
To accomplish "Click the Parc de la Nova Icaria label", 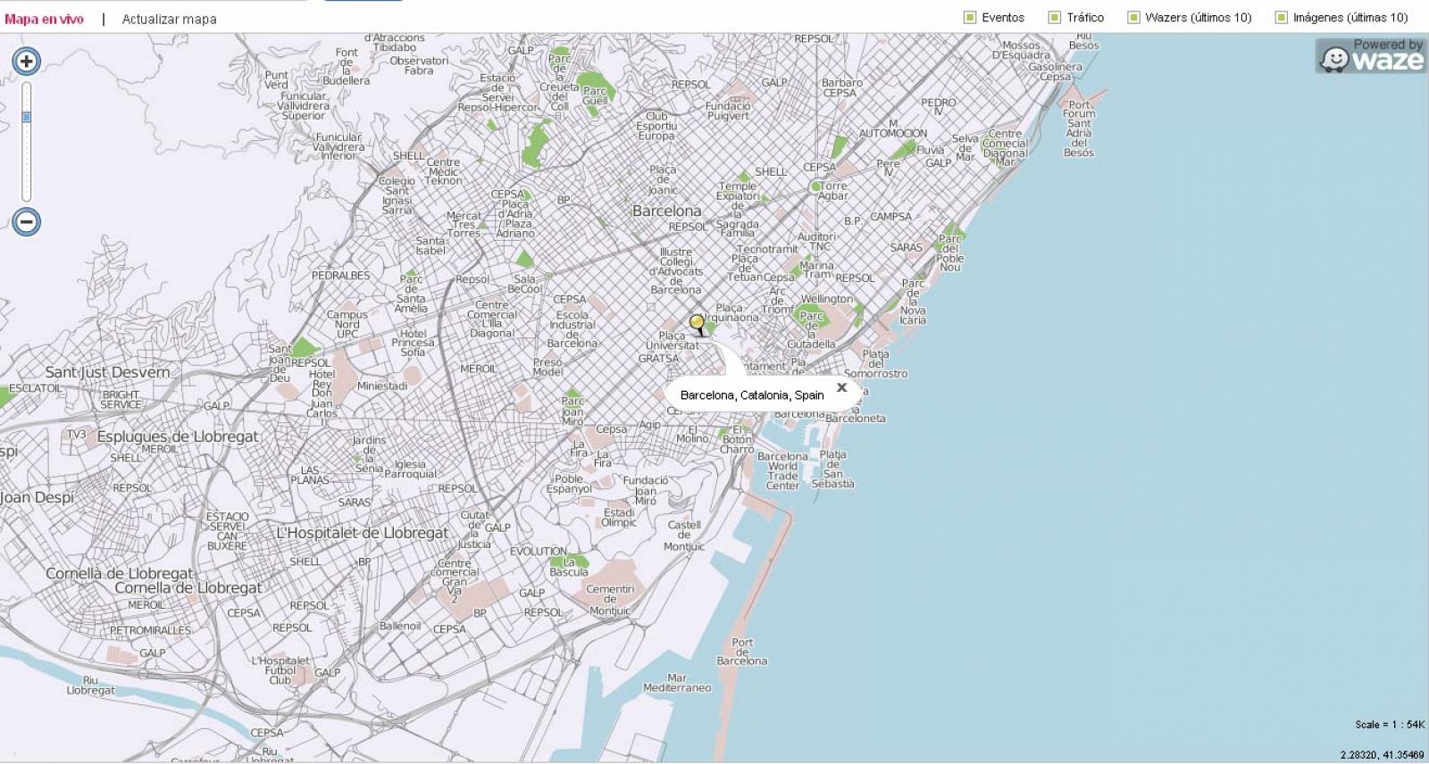I will [913, 302].
